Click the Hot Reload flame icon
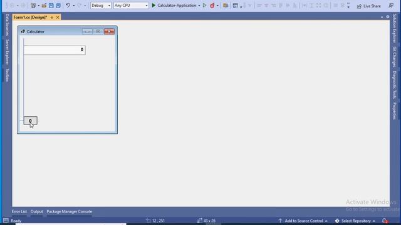The image size is (401, 225). point(212,6)
